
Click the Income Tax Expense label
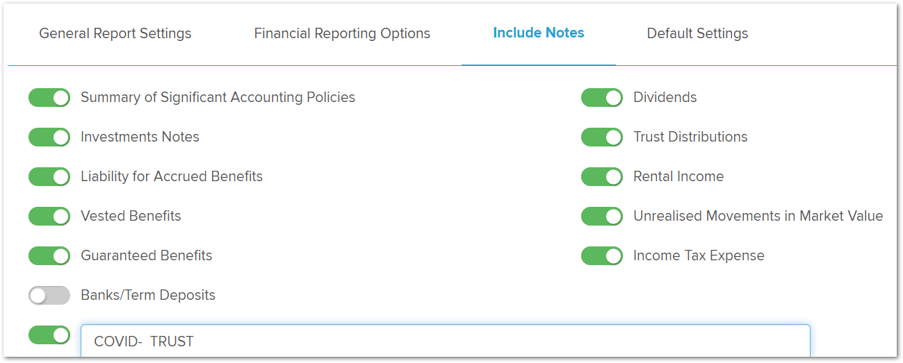699,255
